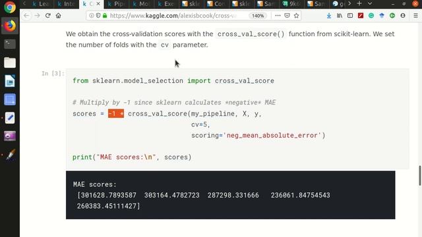Open the red extension icon
Image resolution: width=422 pixels, height=237 pixels.
pyautogui.click(x=361, y=16)
